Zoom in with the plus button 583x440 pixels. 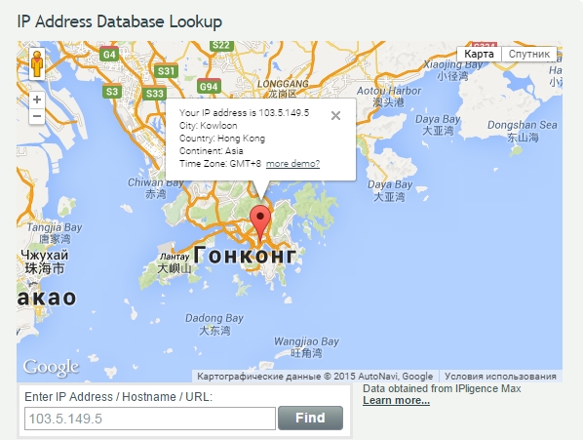[37, 100]
